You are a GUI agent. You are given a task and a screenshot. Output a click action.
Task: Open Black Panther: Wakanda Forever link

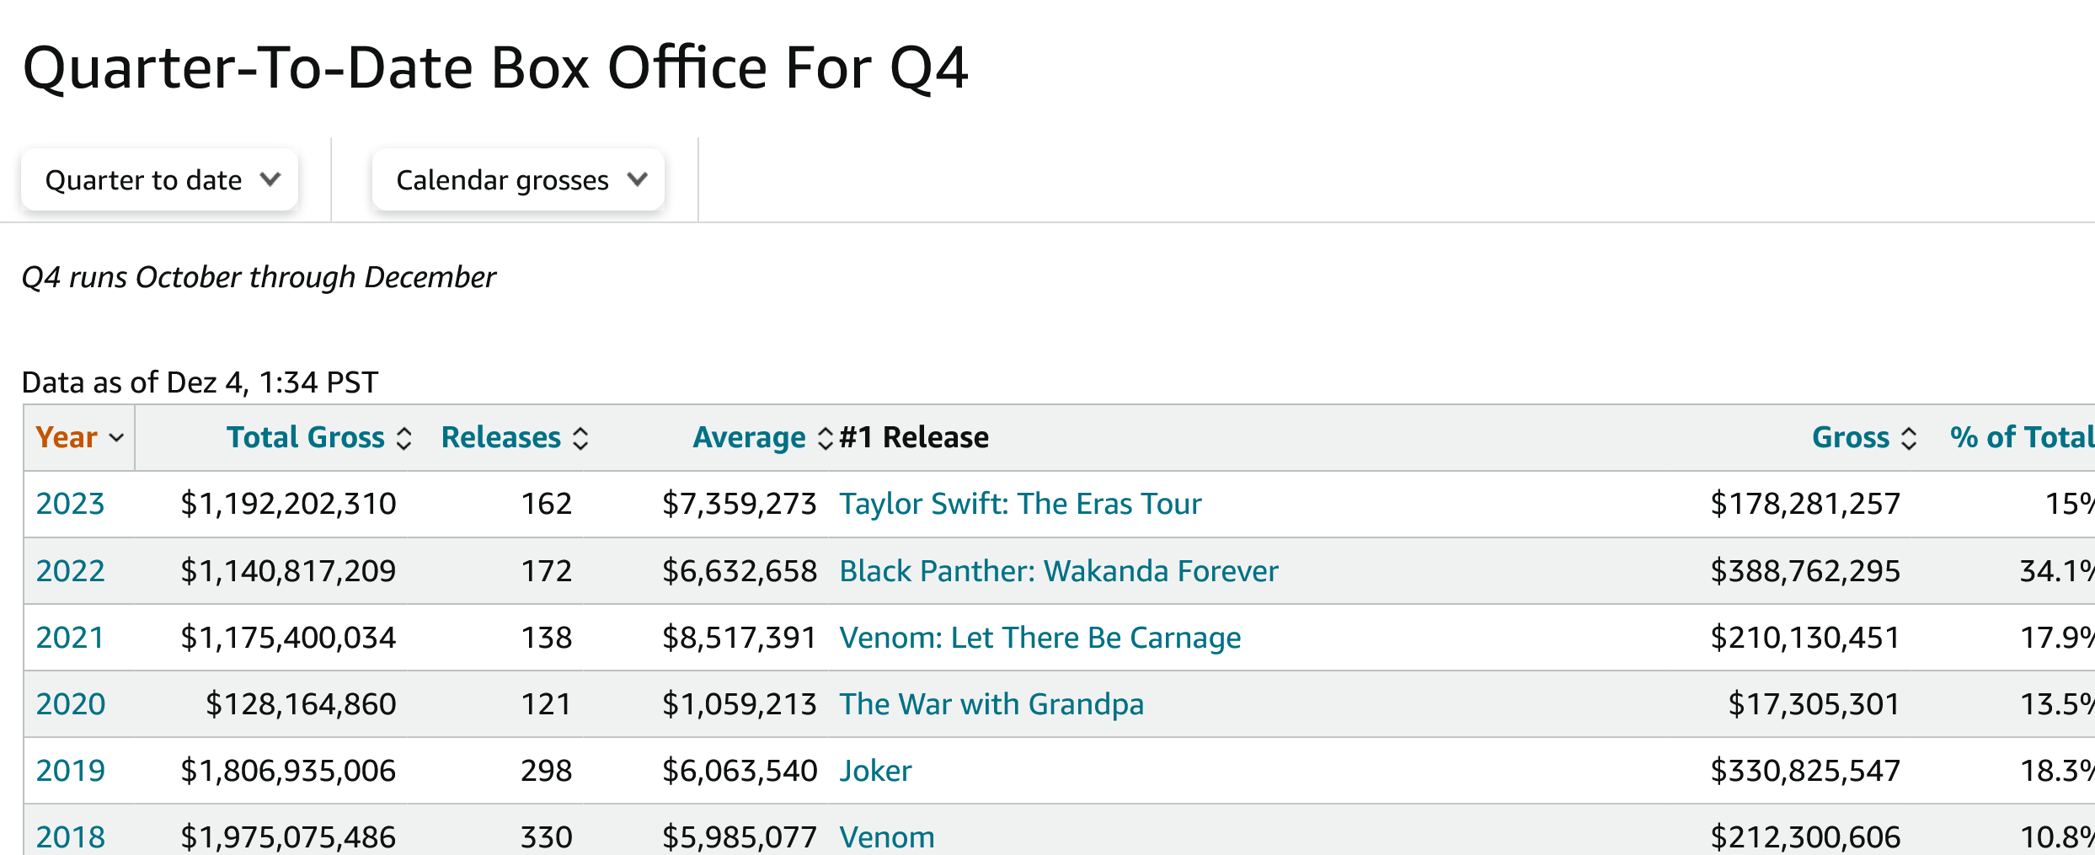(x=1059, y=571)
